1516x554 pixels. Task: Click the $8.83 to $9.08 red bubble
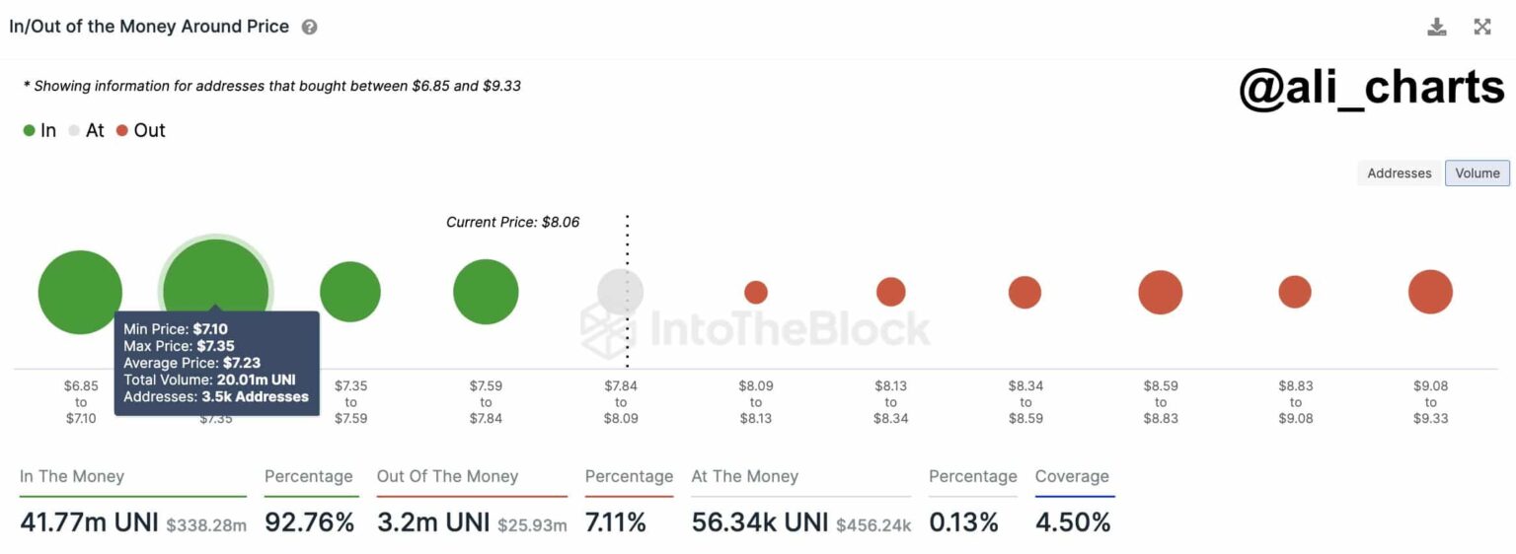[1295, 292]
